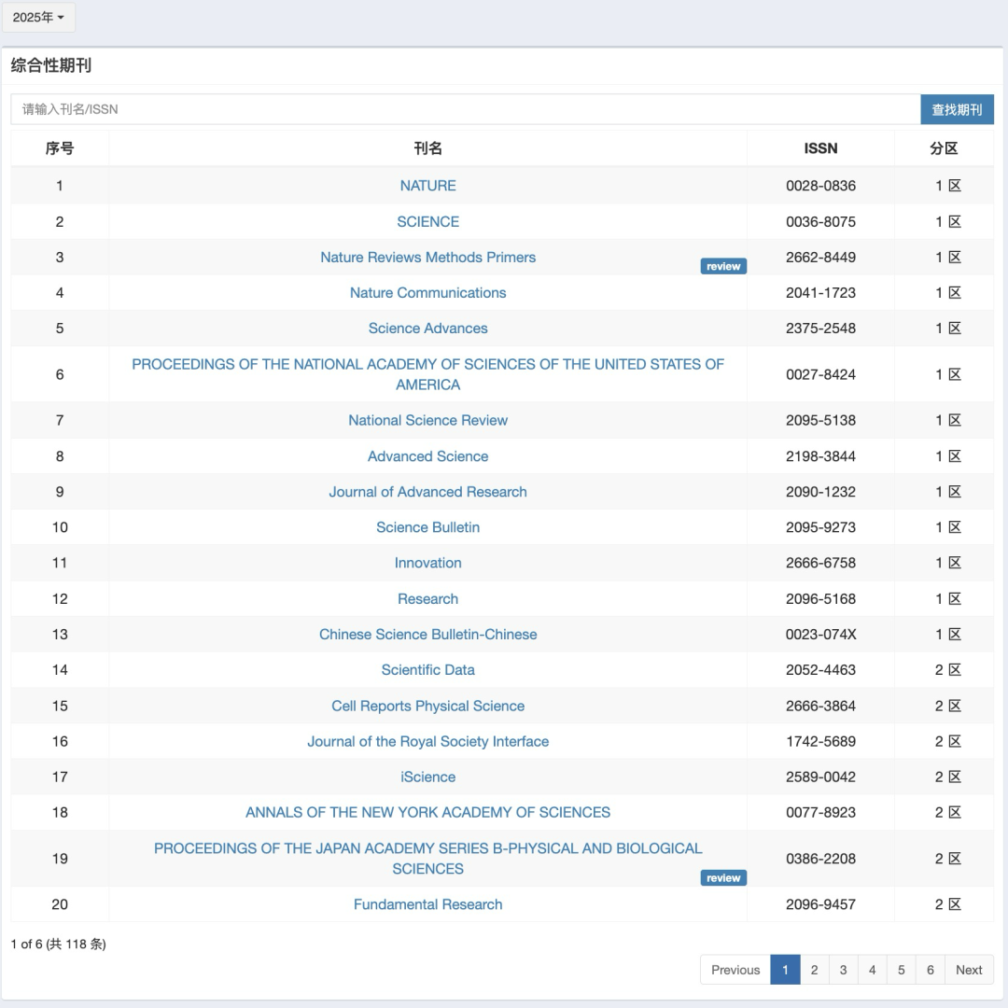Screen dimensions: 1008x1008
Task: Go to pagination page 5
Action: coord(902,970)
